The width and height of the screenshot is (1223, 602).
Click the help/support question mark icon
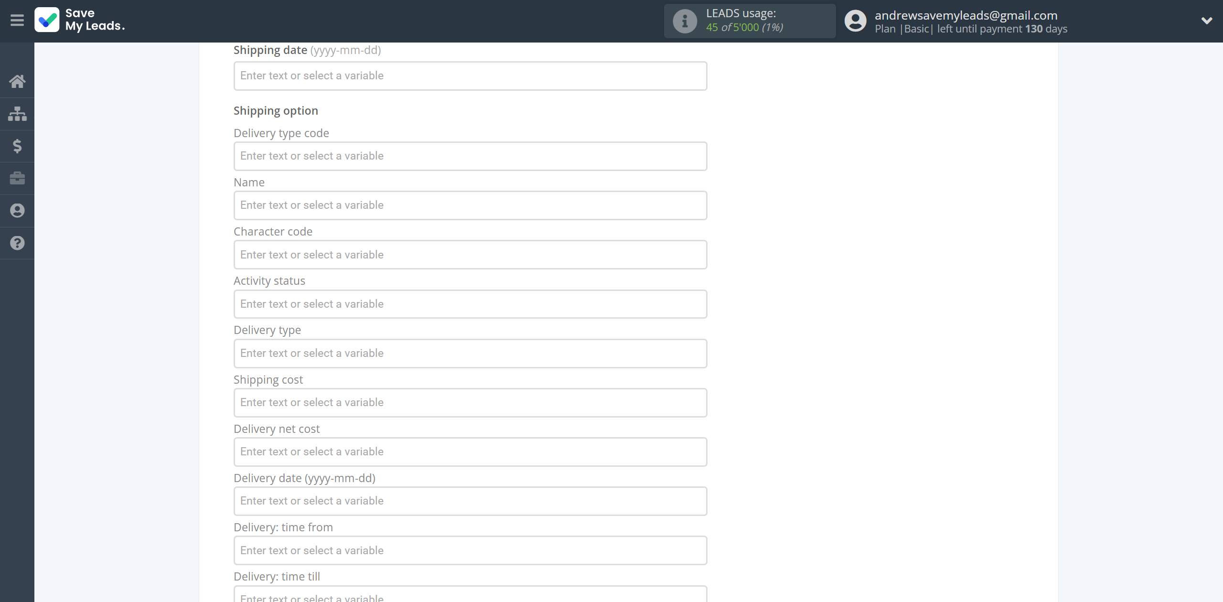17,242
